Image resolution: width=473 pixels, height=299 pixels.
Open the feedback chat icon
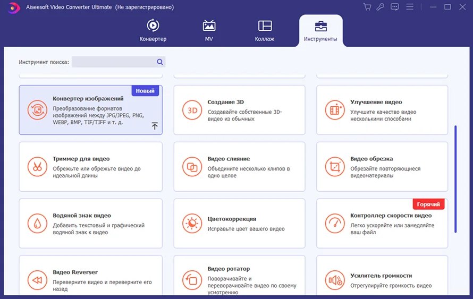394,6
